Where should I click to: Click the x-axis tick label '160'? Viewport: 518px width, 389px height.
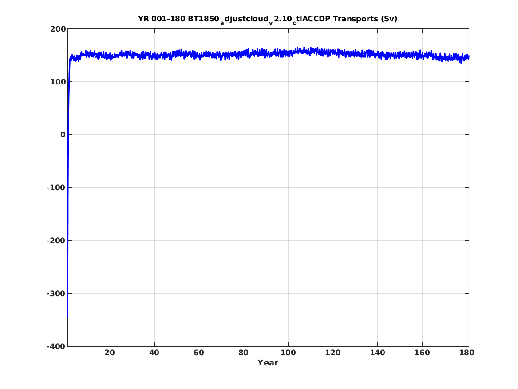point(422,353)
